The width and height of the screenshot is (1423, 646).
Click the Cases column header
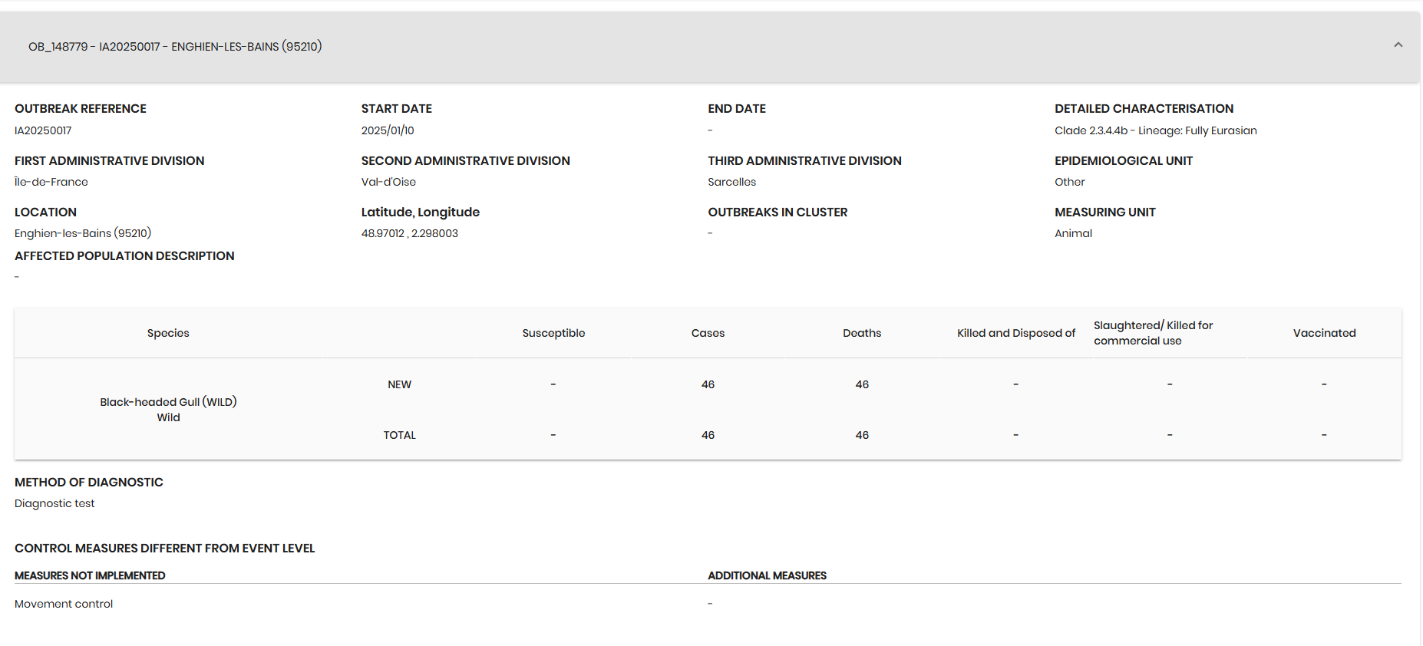pyautogui.click(x=708, y=333)
